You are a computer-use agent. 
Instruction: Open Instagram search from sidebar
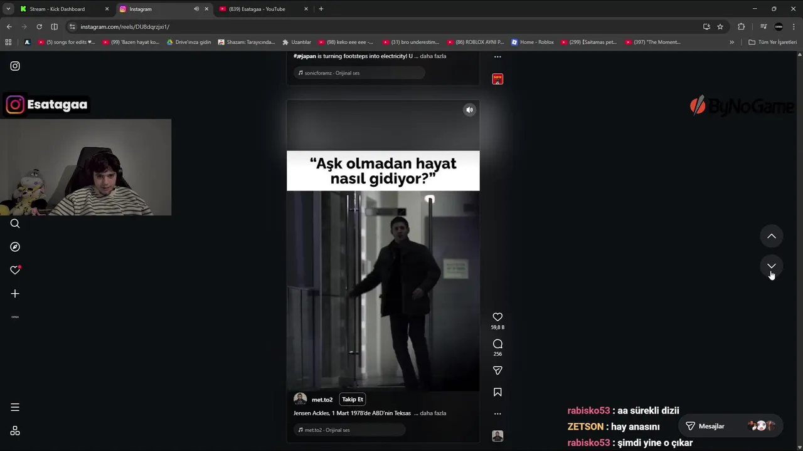click(x=15, y=224)
